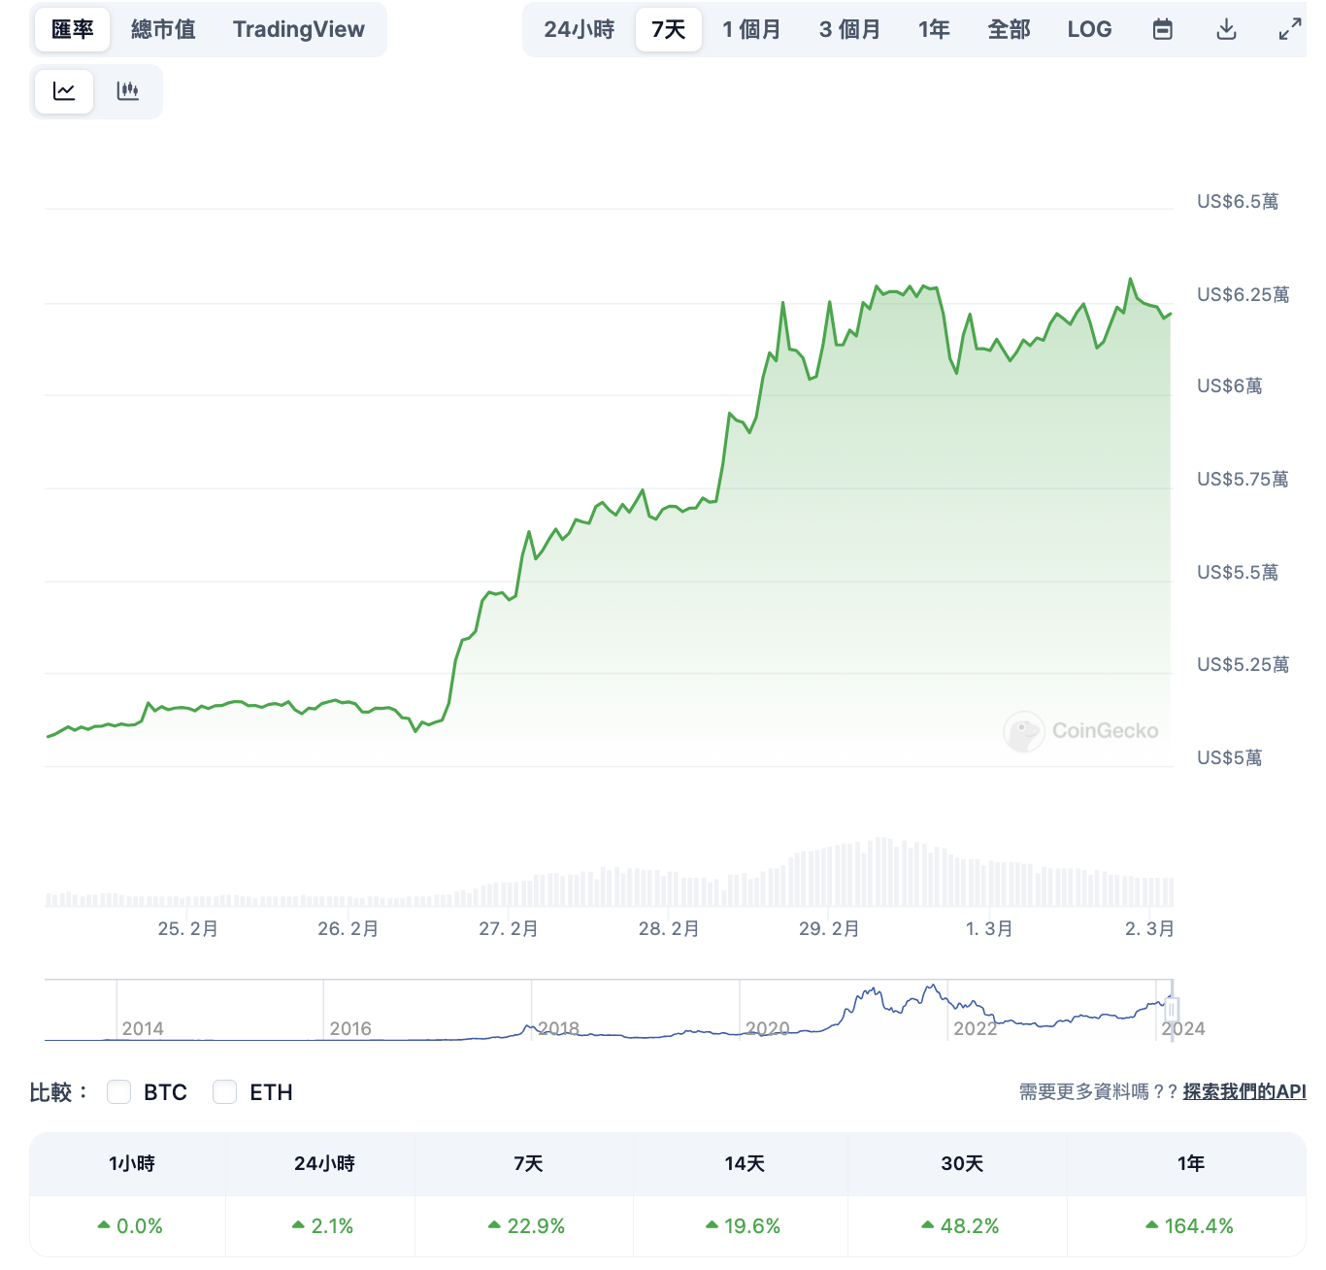Enable ETH comparison checkbox

[225, 1092]
